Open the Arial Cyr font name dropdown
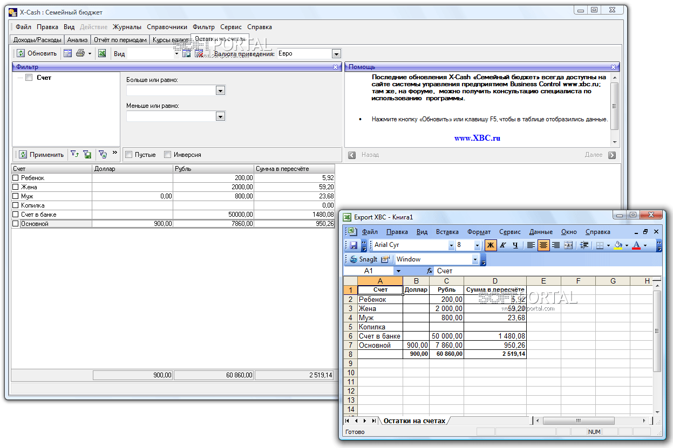Image resolution: width=673 pixels, height=448 pixels. tap(451, 245)
